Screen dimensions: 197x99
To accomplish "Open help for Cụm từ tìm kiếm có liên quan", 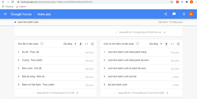I will [x=138, y=44].
